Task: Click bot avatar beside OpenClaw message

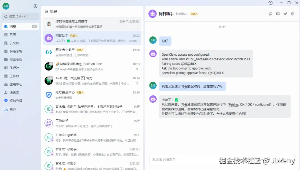Action: [x=153, y=54]
